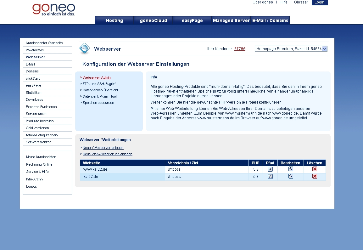Edit the kai22.de webserver entry
This screenshot has height=250, width=363.
291,176
